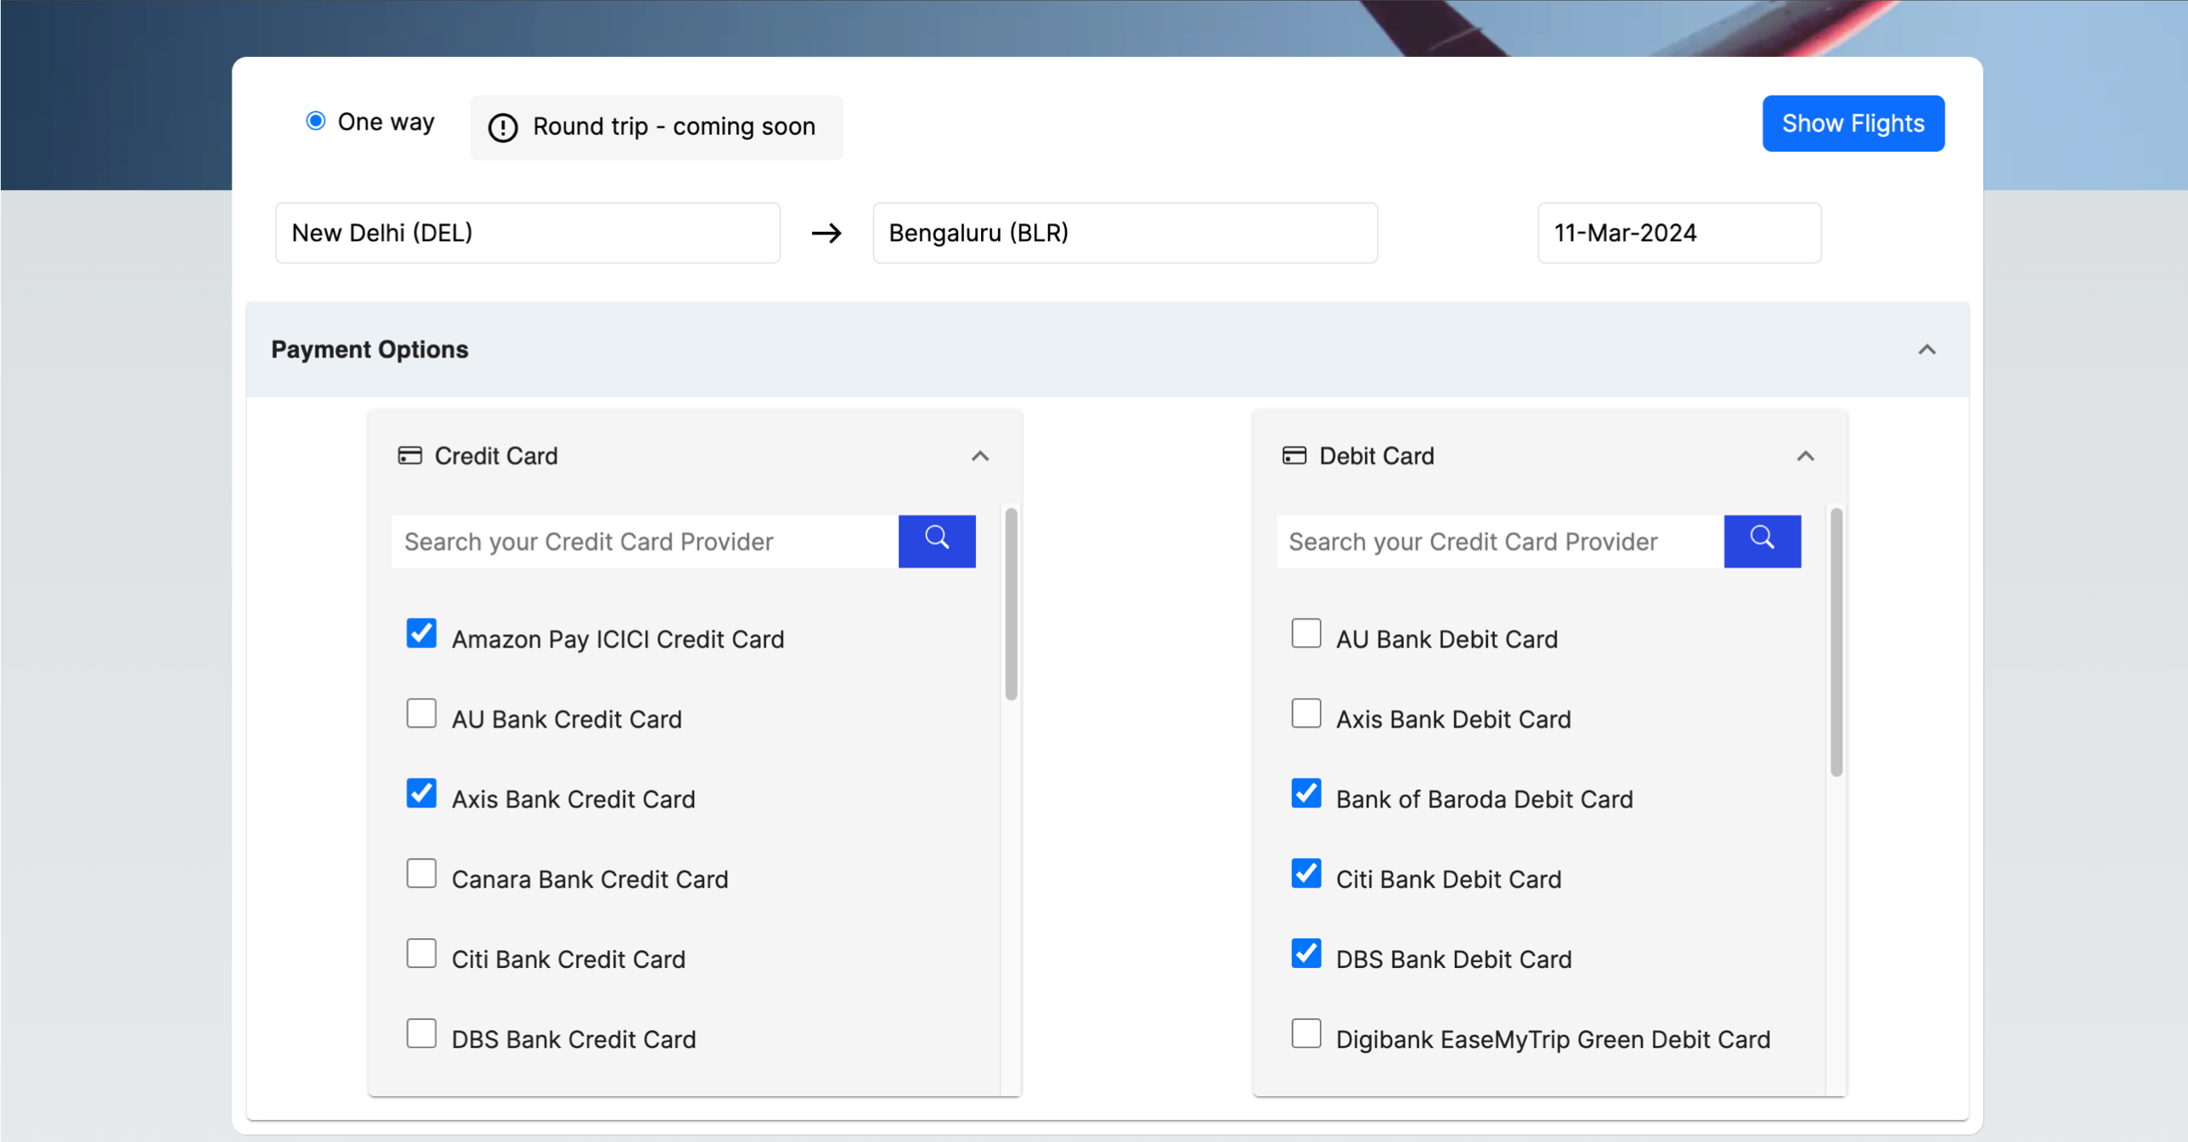2188x1142 pixels.
Task: Check AU Bank Debit Card
Action: tap(1305, 633)
